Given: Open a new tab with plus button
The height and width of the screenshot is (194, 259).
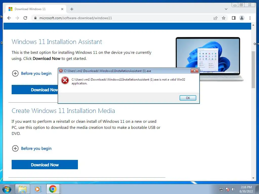Looking at the screenshot, I should pos(72,9).
